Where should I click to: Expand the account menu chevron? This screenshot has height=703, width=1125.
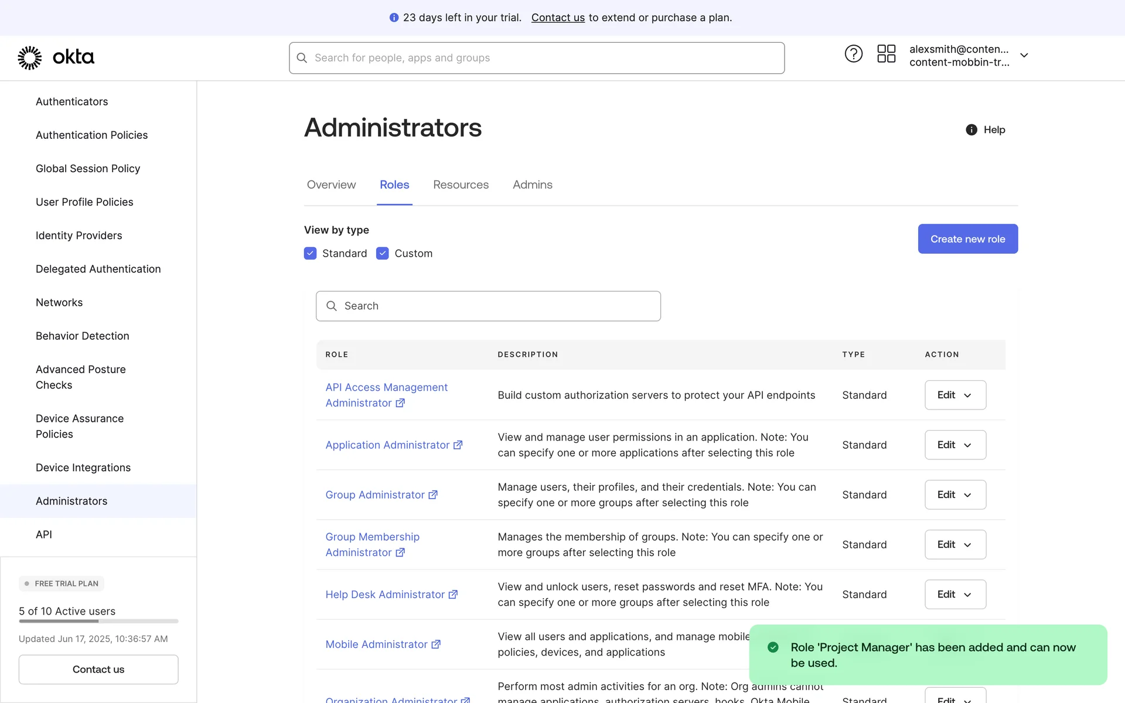pyautogui.click(x=1024, y=55)
